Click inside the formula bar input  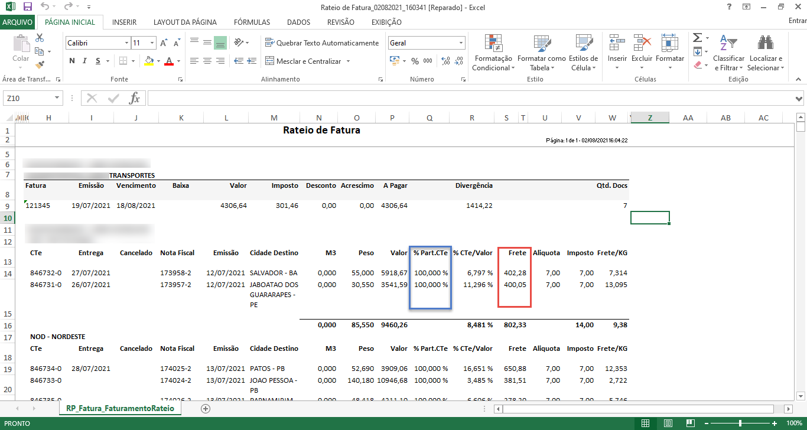click(x=473, y=98)
